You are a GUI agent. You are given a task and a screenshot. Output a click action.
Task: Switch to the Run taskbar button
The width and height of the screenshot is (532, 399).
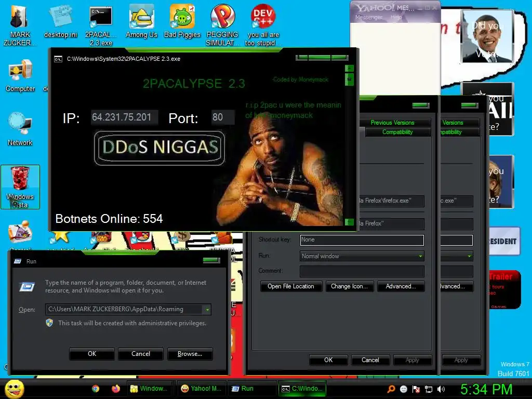click(x=252, y=389)
